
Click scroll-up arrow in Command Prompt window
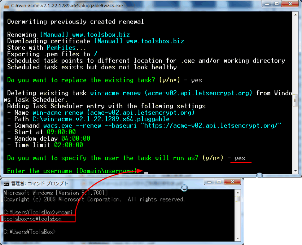click(x=238, y=193)
